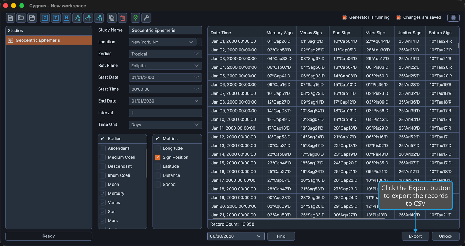Enable the Longitude metric checkbox
The width and height of the screenshot is (465, 246).
coord(157,148)
